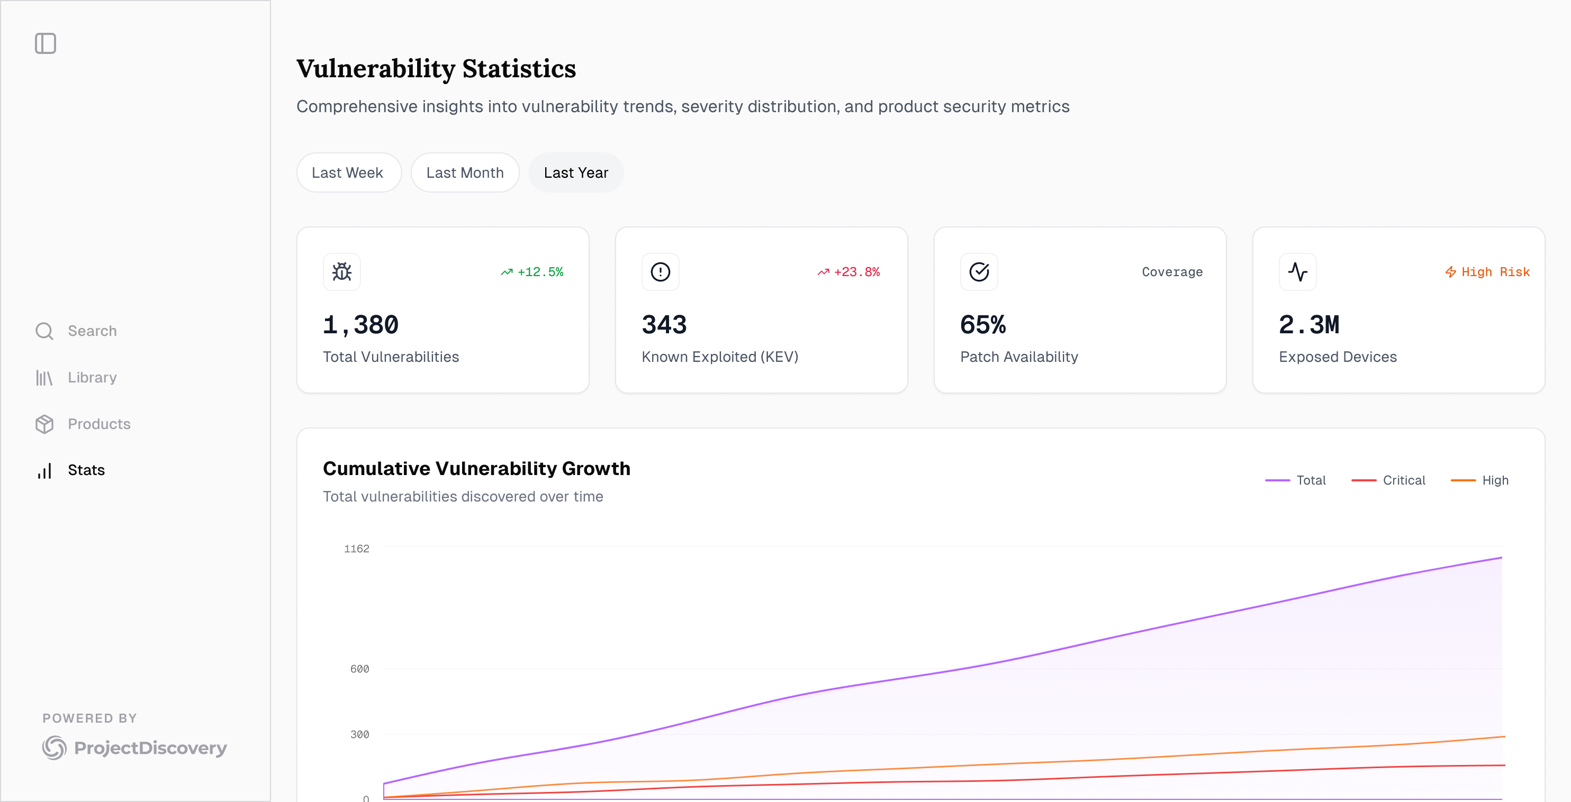
Task: Click the High Risk badge on Exposed Devices
Action: point(1487,272)
